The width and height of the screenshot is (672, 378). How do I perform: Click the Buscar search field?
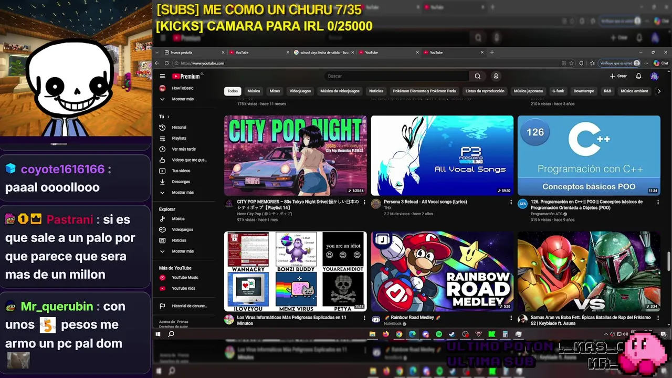pos(396,76)
